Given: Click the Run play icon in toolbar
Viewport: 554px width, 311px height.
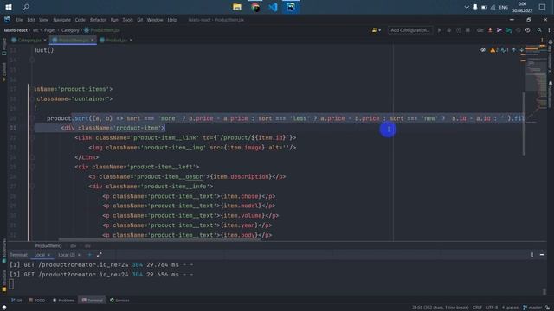Looking at the screenshot, I should click(x=439, y=30).
